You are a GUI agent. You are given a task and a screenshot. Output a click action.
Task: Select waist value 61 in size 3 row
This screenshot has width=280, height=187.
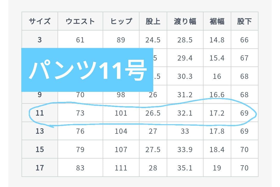80,40
